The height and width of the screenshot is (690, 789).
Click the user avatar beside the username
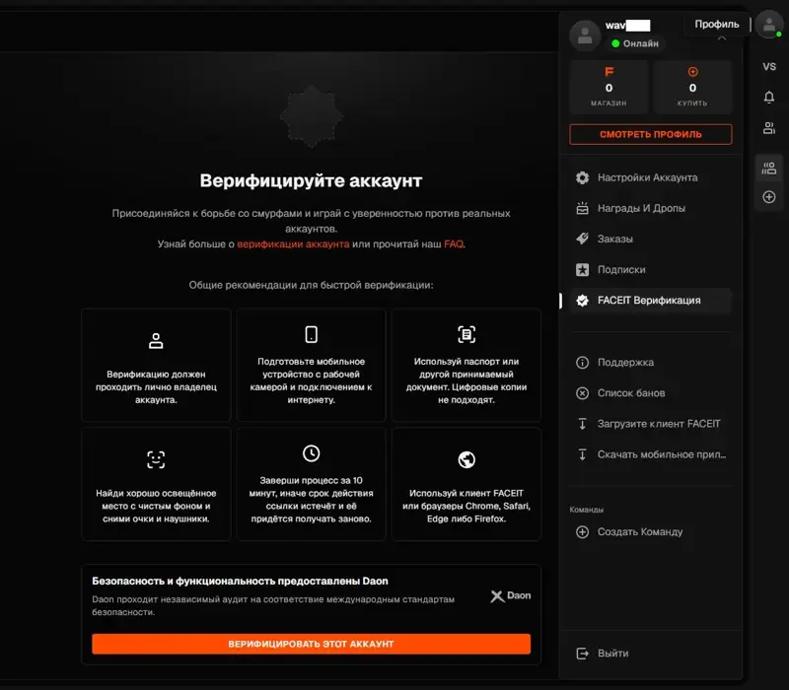click(x=585, y=35)
